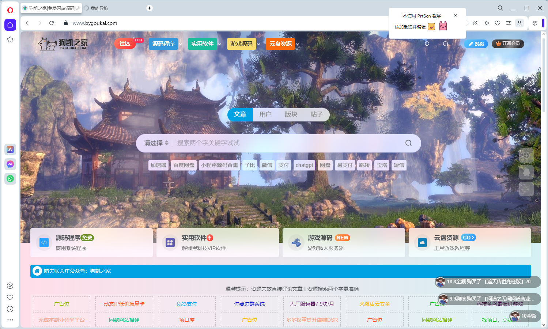Open Aria AI icon in sidebar
Image resolution: width=548 pixels, height=329 pixels.
coord(10,150)
